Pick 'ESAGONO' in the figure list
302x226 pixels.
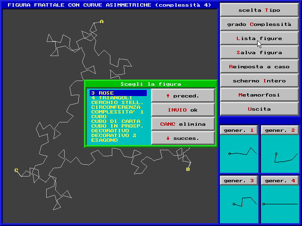coord(104,140)
